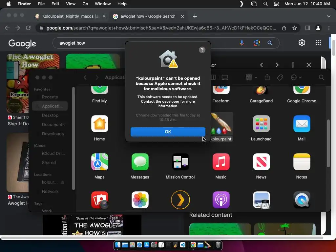Viewport: 336px width, 252px height.
Task: Select Google Chrome in Applications folder
Action: click(302, 91)
